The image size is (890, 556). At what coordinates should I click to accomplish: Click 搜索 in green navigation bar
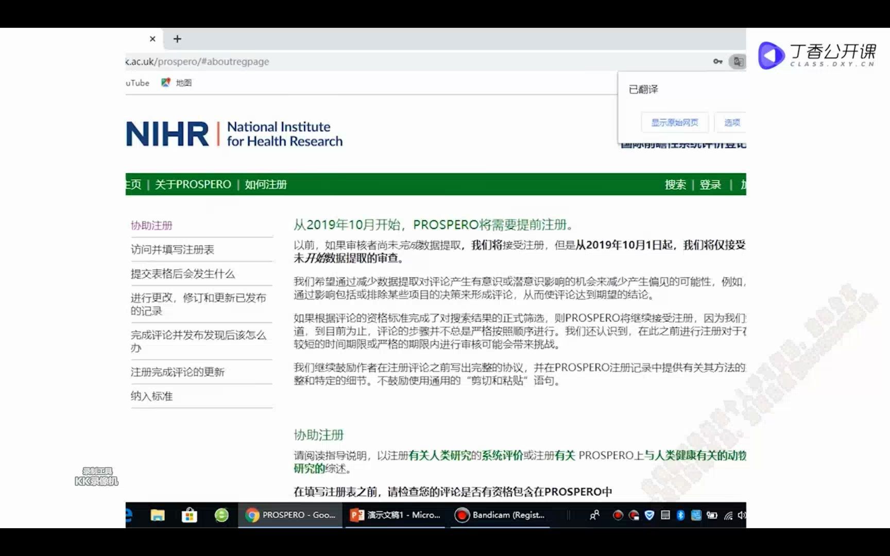[x=675, y=184]
